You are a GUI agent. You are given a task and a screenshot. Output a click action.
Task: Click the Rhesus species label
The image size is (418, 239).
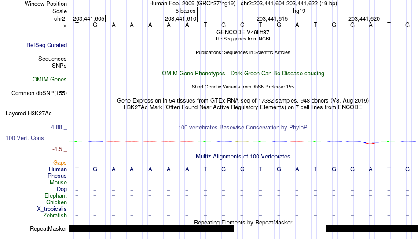[x=57, y=176]
